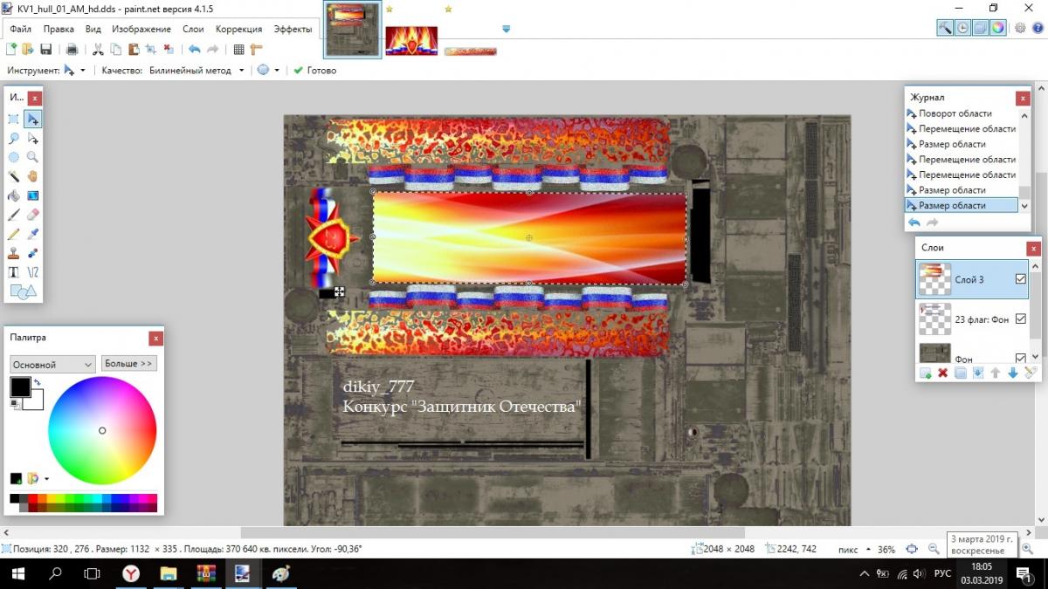Switch to the flame emblem image thumbnail
Screen dimensions: 1048x589
pyautogui.click(x=411, y=40)
